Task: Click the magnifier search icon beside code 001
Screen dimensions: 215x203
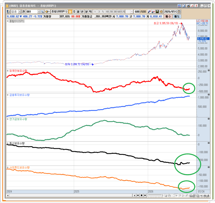Action: (42, 12)
